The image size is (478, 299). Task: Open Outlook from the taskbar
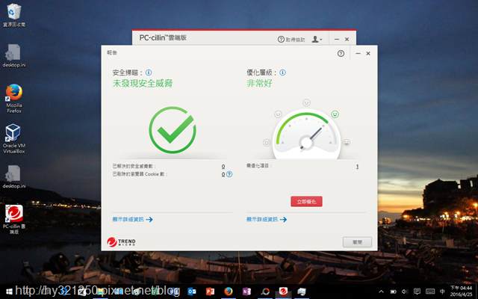192,292
